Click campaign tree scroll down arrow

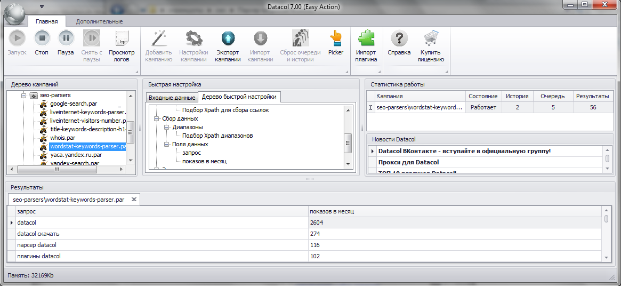click(x=130, y=160)
